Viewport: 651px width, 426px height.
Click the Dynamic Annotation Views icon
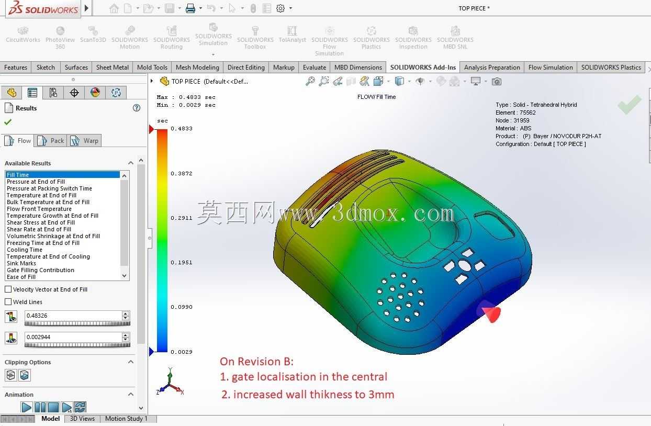pyautogui.click(x=365, y=81)
